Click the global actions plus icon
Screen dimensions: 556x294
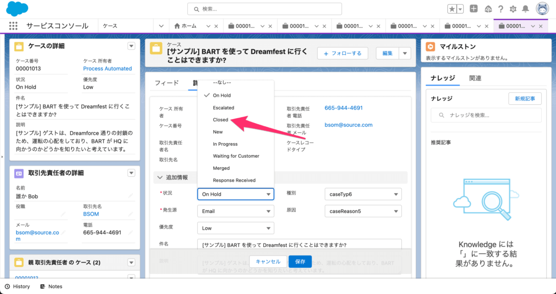473,9
